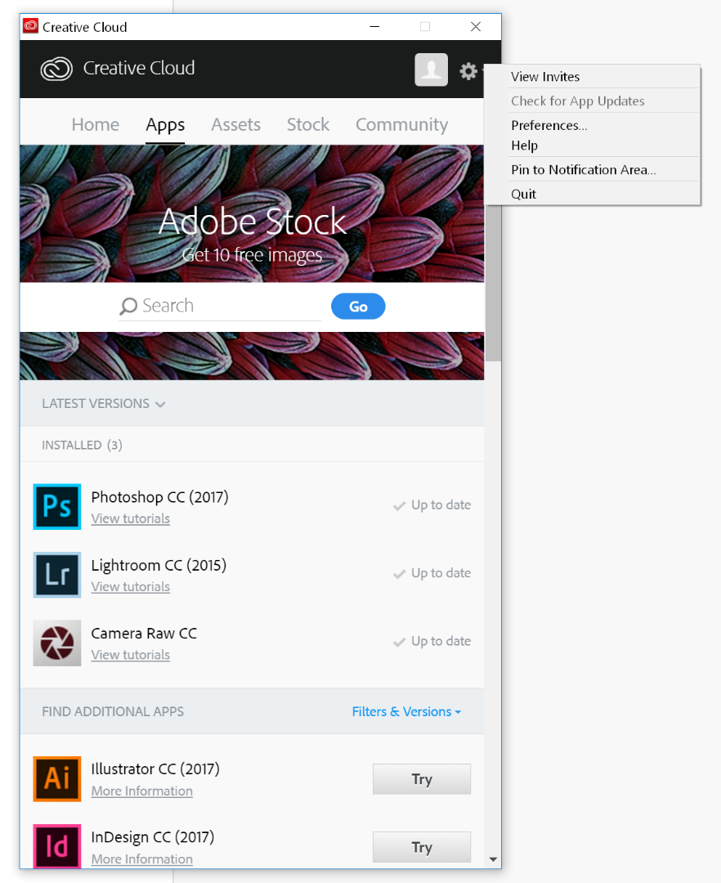This screenshot has width=721, height=883.
Task: Click Up to date status for Lightroom
Action: 432,573
